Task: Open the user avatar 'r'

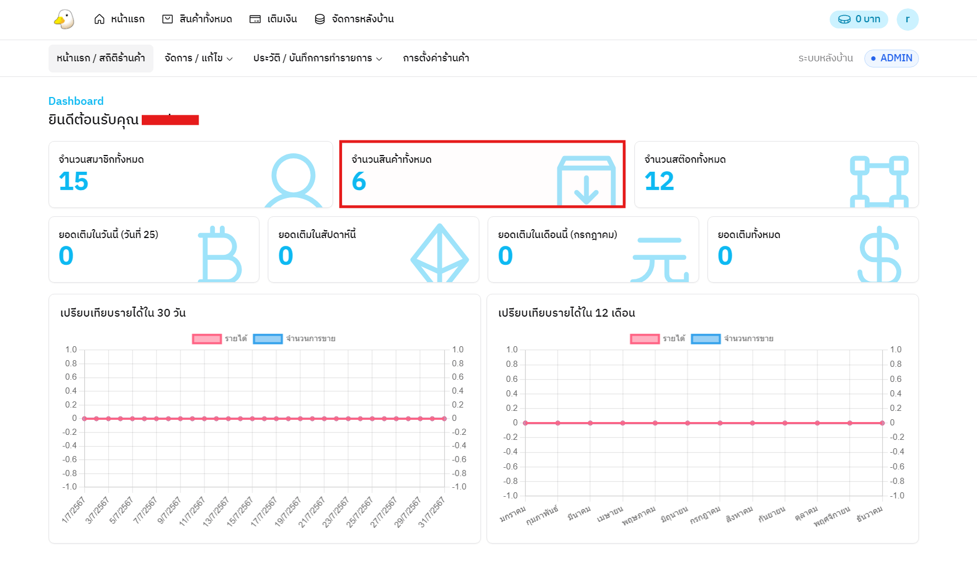Action: 907,19
